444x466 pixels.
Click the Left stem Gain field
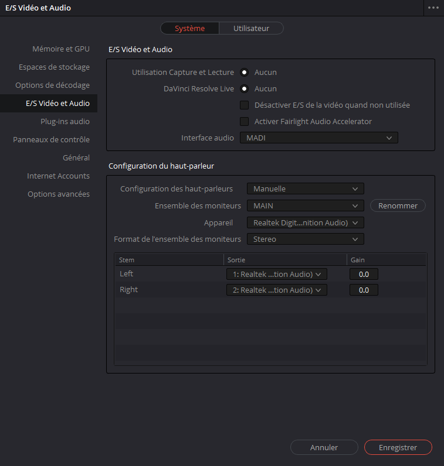tap(364, 274)
